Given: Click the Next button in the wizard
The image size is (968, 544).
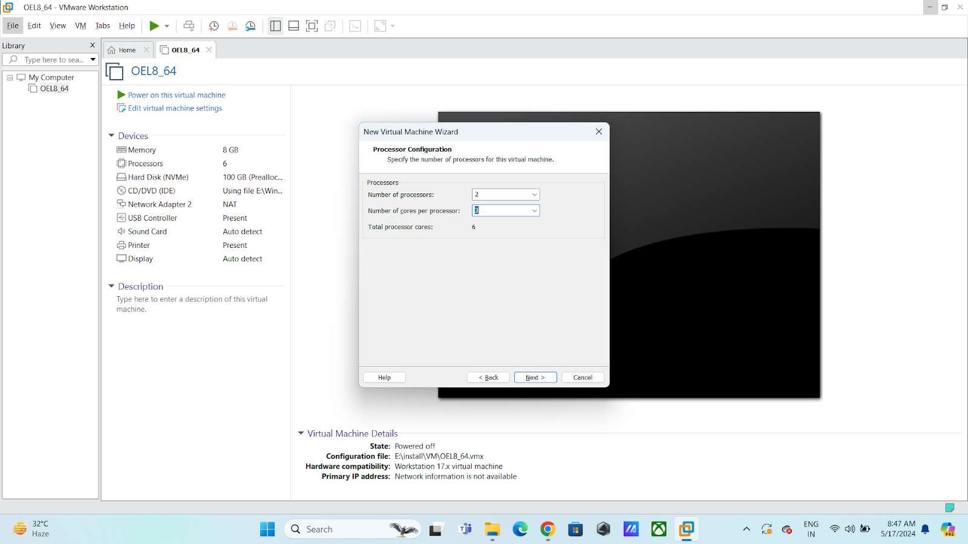Looking at the screenshot, I should [535, 377].
